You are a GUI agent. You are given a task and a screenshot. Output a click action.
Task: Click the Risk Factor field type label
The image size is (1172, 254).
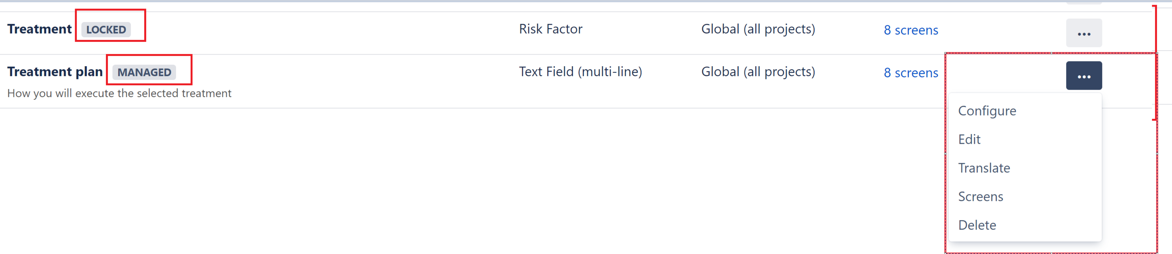pyautogui.click(x=550, y=29)
